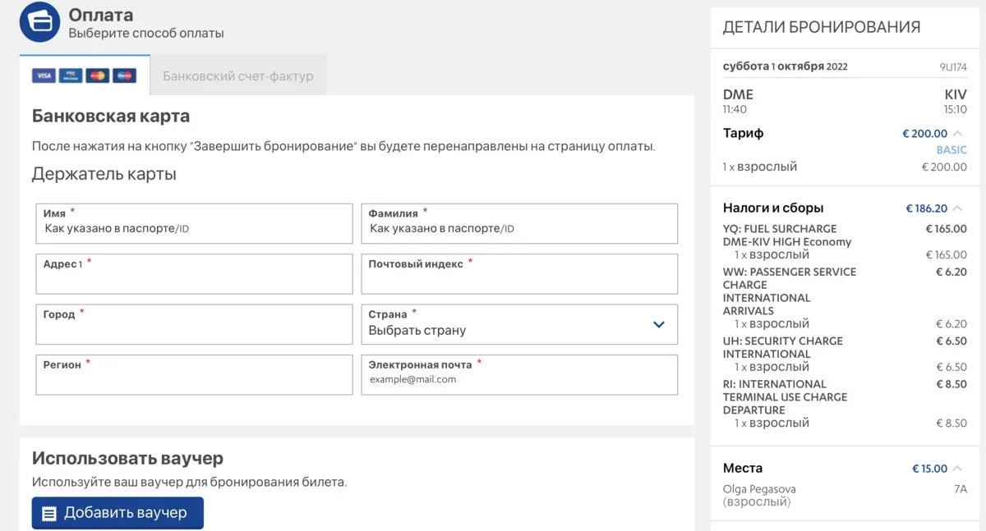This screenshot has height=531, width=986.
Task: Click the Фамилия last name field
Action: 519,229
